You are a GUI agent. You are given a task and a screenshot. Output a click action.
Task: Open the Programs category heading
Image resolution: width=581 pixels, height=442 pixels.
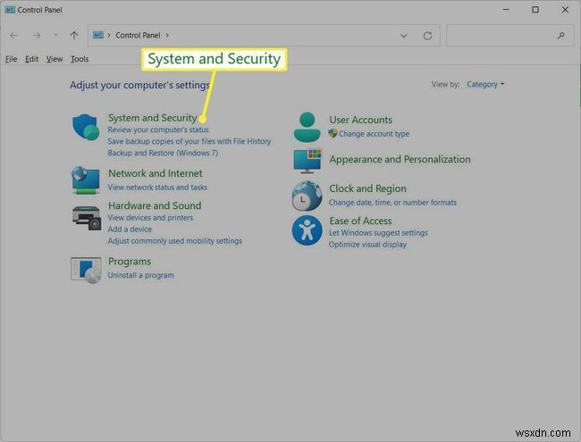pyautogui.click(x=130, y=262)
